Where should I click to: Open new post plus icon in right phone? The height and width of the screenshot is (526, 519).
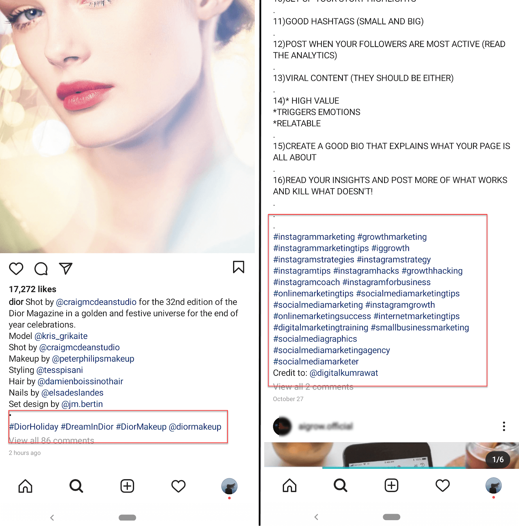[392, 485]
